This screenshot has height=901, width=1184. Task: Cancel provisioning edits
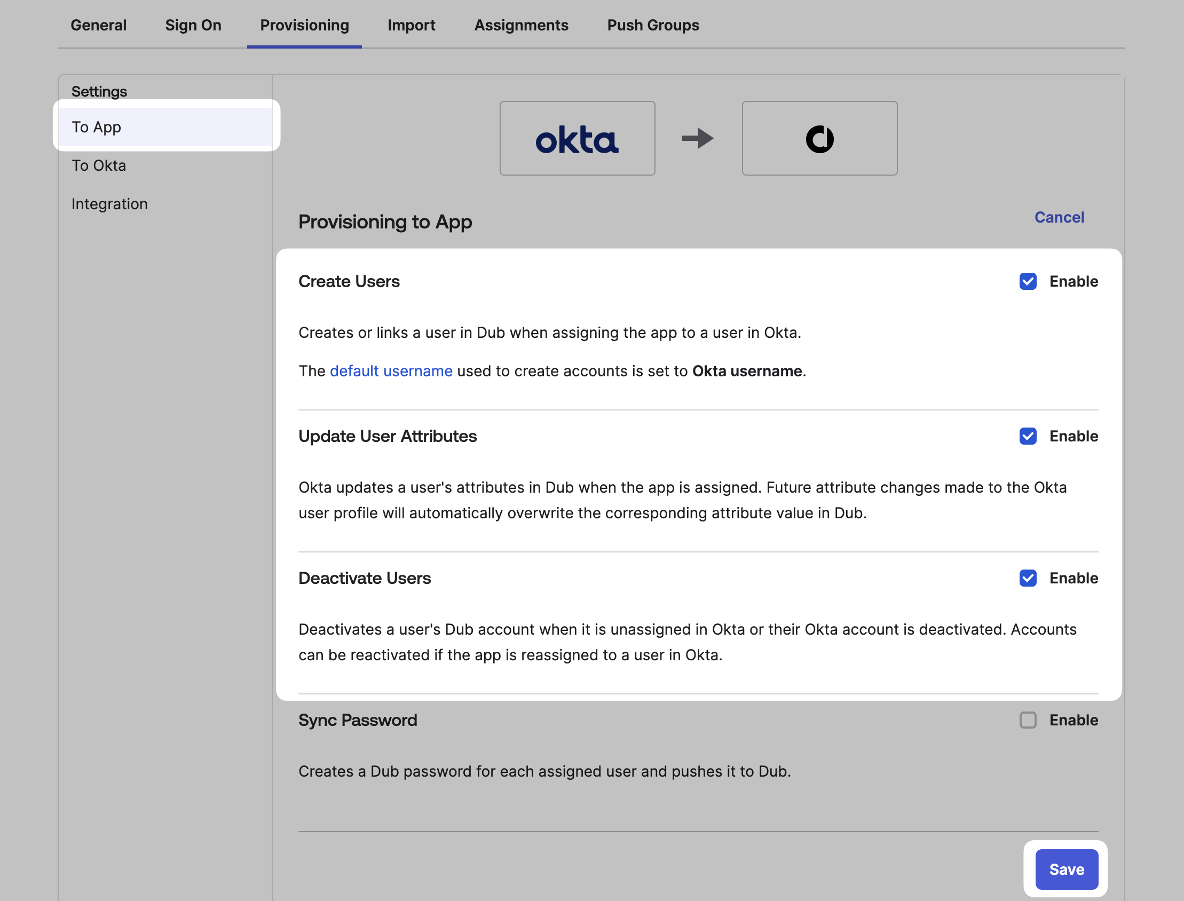1059,217
